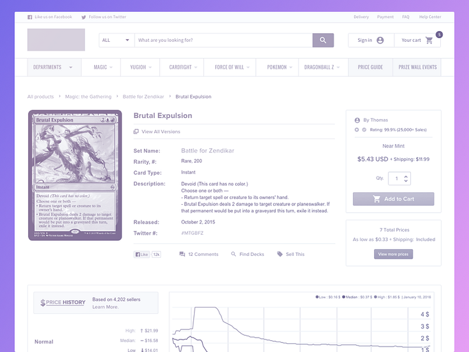This screenshot has height=352, width=469.
Task: Click the dollar sign Price History icon
Action: tap(43, 303)
